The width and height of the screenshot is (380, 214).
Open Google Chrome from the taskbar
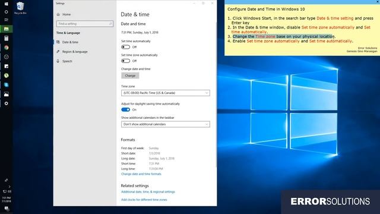pyautogui.click(x=7, y=48)
